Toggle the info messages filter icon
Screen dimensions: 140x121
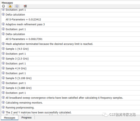[x=17, y=6]
